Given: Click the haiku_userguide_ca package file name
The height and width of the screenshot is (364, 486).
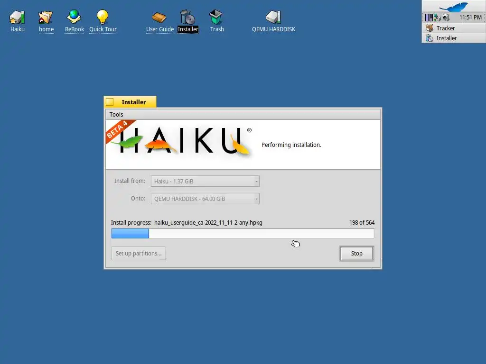Looking at the screenshot, I should click(x=208, y=223).
